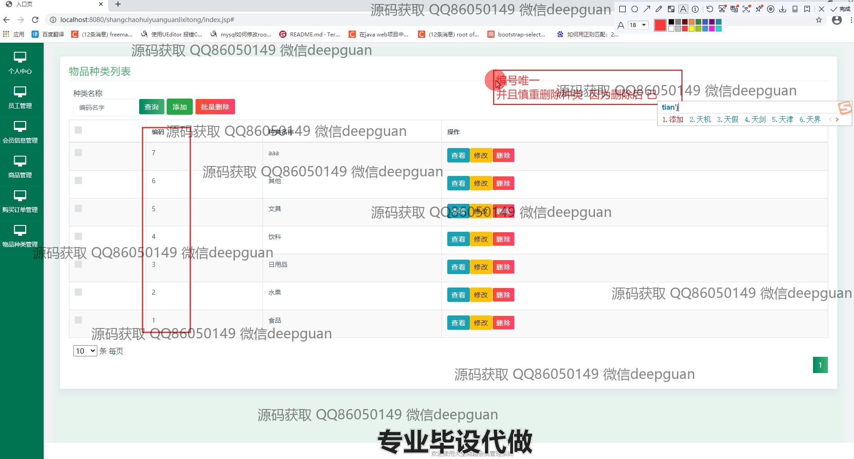Image resolution: width=854 pixels, height=459 pixels.
Task: Select the arrow drawing tool
Action: coord(647,9)
